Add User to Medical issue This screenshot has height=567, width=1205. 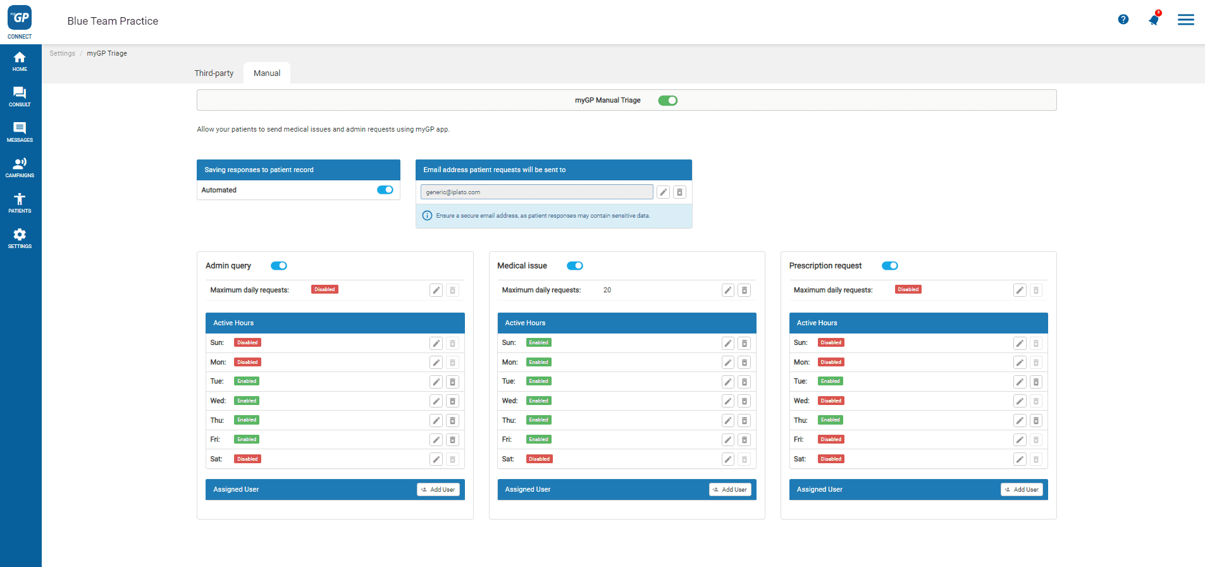730,490
